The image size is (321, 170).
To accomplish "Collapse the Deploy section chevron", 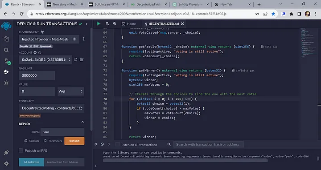I will point(82,122).
